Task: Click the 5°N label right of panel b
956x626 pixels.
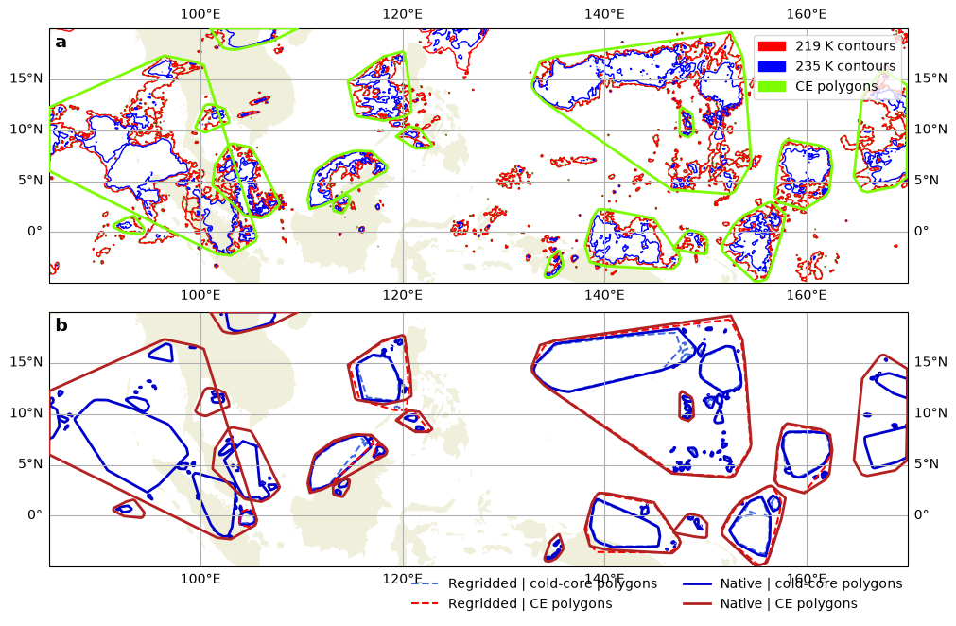Action: click(928, 464)
